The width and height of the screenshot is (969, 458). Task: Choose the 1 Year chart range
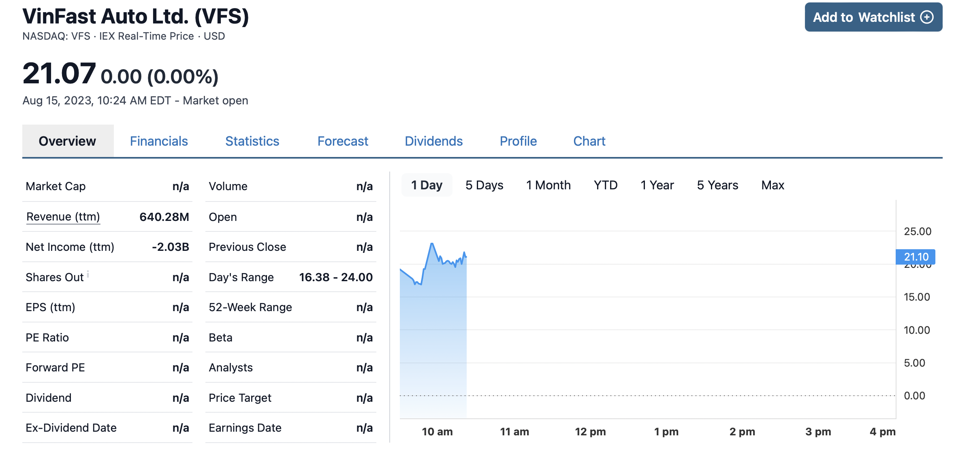[657, 185]
